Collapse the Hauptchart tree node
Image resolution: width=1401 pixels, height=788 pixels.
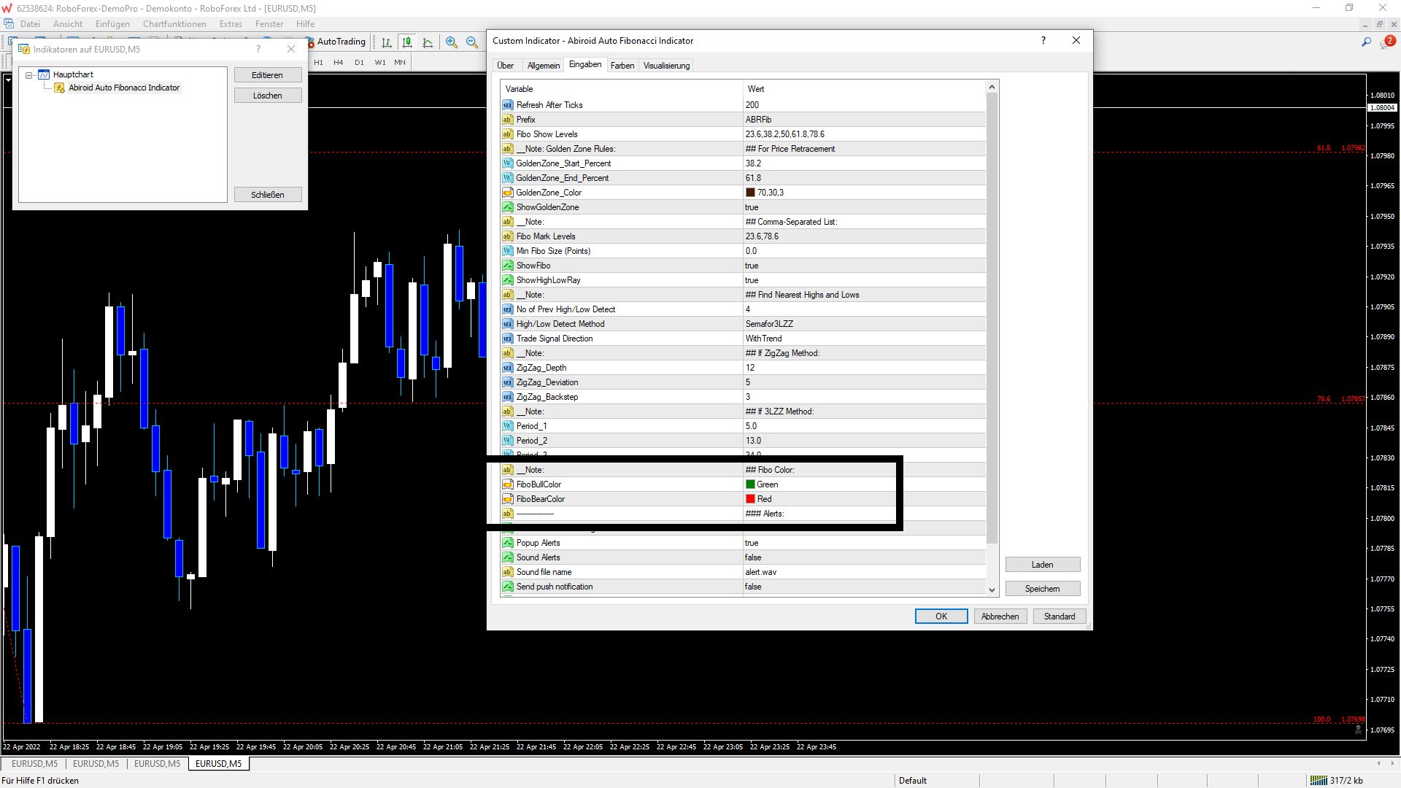tap(29, 75)
